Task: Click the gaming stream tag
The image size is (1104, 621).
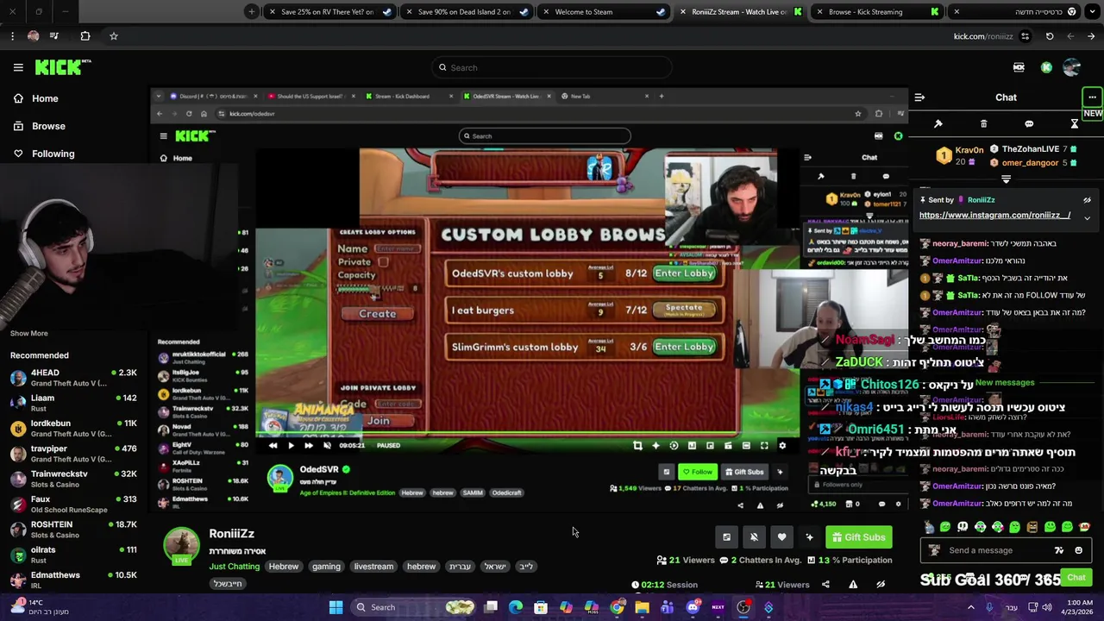Action: [326, 567]
